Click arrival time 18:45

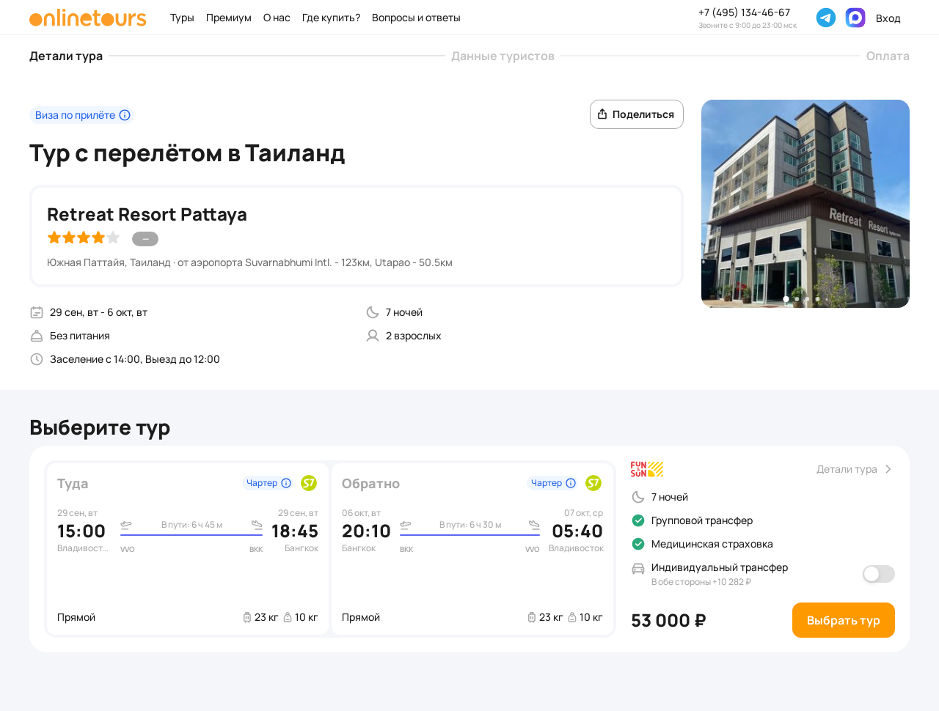click(295, 531)
